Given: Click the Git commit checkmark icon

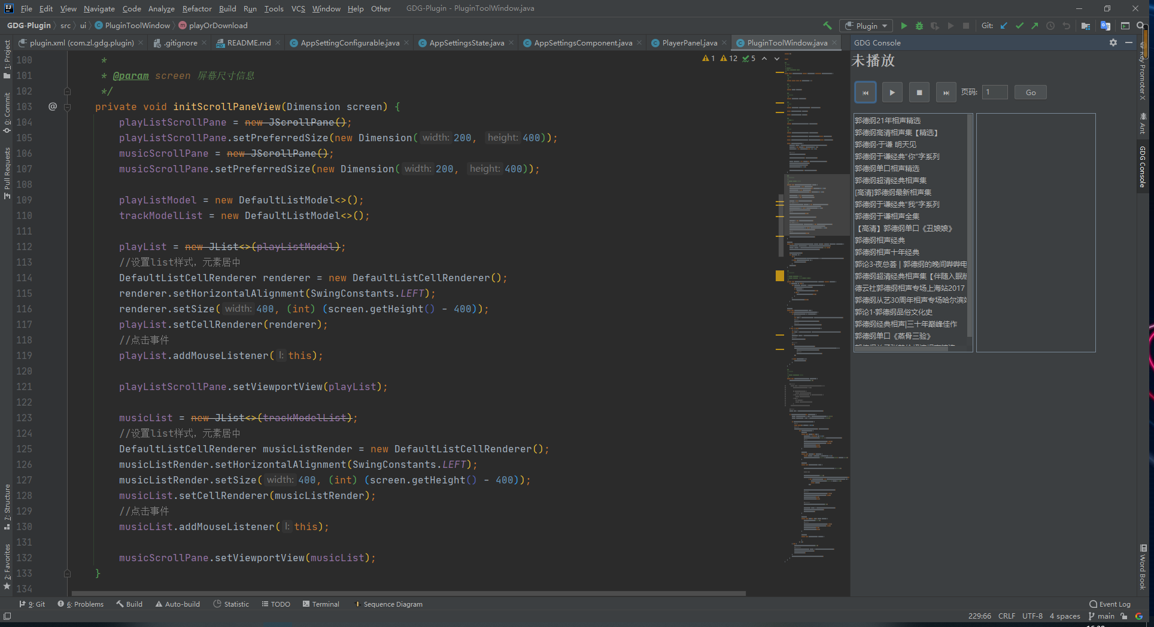Looking at the screenshot, I should [1019, 26].
